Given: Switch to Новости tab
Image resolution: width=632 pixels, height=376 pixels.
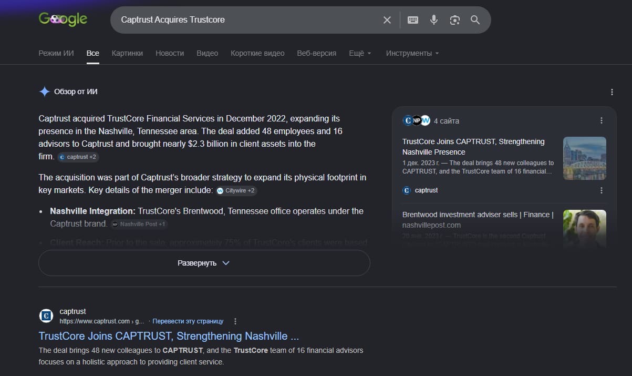Looking at the screenshot, I should coord(170,53).
